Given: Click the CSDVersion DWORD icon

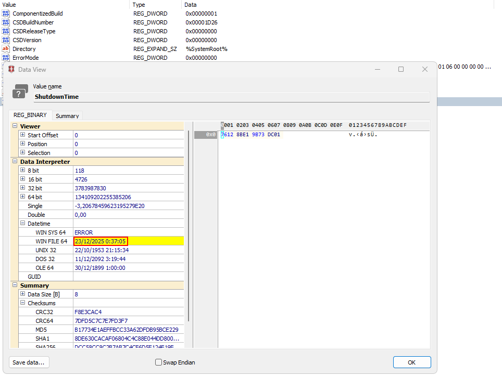Looking at the screenshot, I should pos(6,40).
